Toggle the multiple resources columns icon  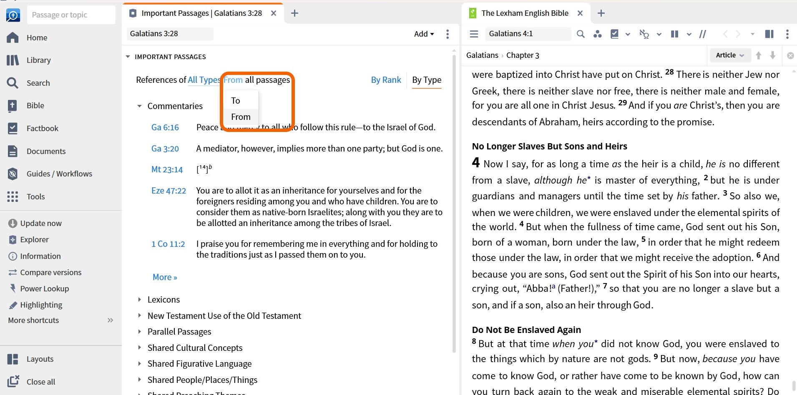pos(674,34)
